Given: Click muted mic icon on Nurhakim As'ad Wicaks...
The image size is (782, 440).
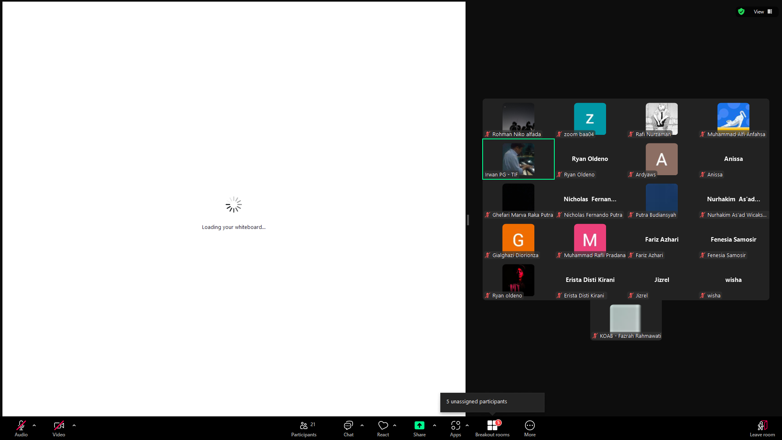Looking at the screenshot, I should click(x=703, y=215).
